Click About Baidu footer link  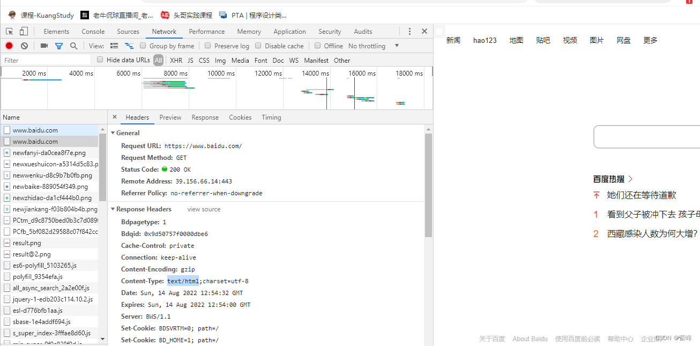[530, 339]
